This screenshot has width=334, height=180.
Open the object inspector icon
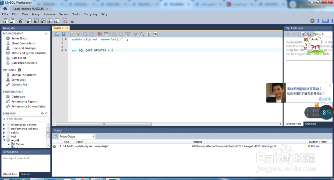pyautogui.click(x=21, y=21)
